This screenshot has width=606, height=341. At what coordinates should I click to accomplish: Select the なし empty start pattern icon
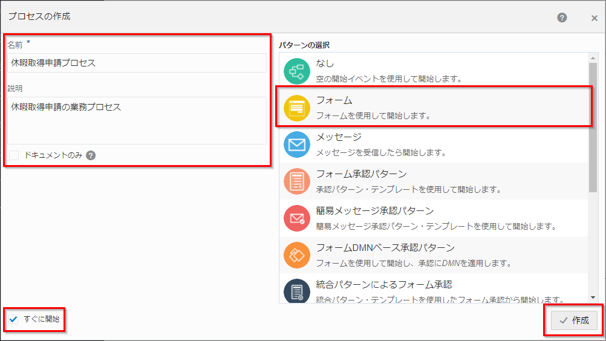(296, 71)
